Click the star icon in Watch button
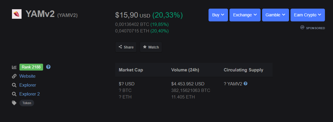 145,47
